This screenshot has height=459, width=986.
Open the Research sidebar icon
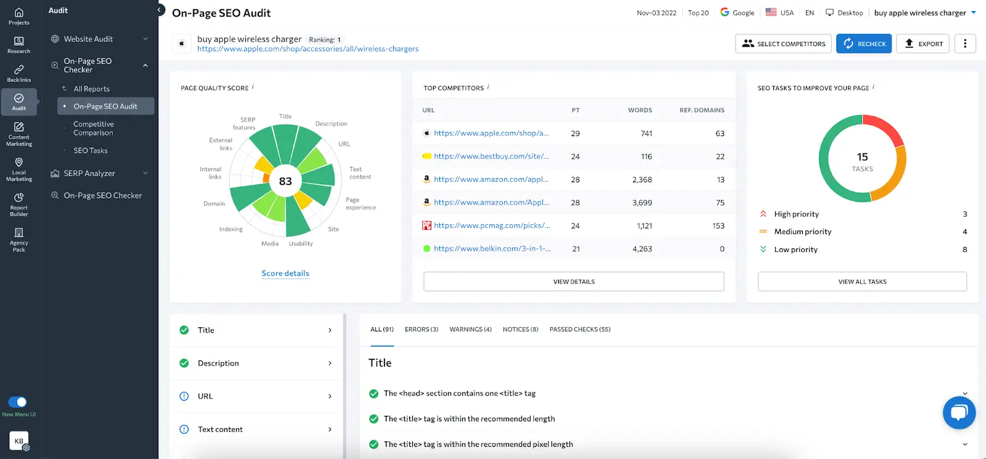19,45
